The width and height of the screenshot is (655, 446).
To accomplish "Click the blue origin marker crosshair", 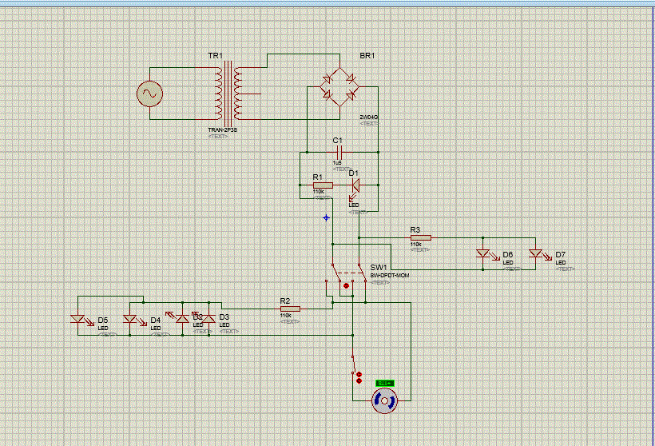I will tap(326, 217).
